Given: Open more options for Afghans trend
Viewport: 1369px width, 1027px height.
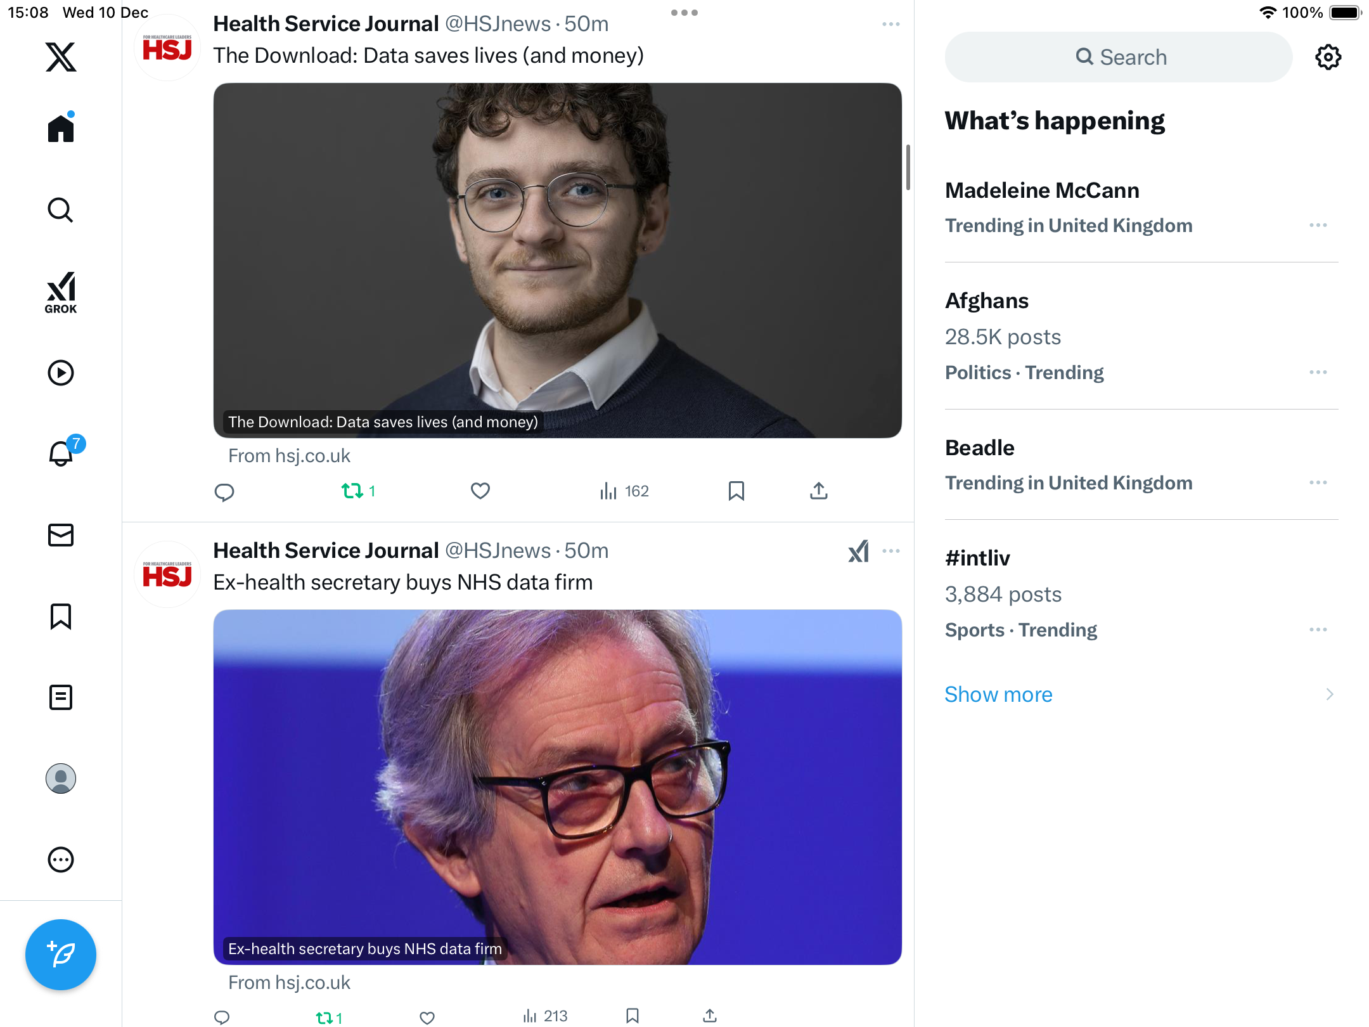Looking at the screenshot, I should [1318, 373].
